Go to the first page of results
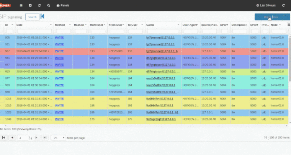The height and width of the screenshot is (155, 291). (4, 137)
